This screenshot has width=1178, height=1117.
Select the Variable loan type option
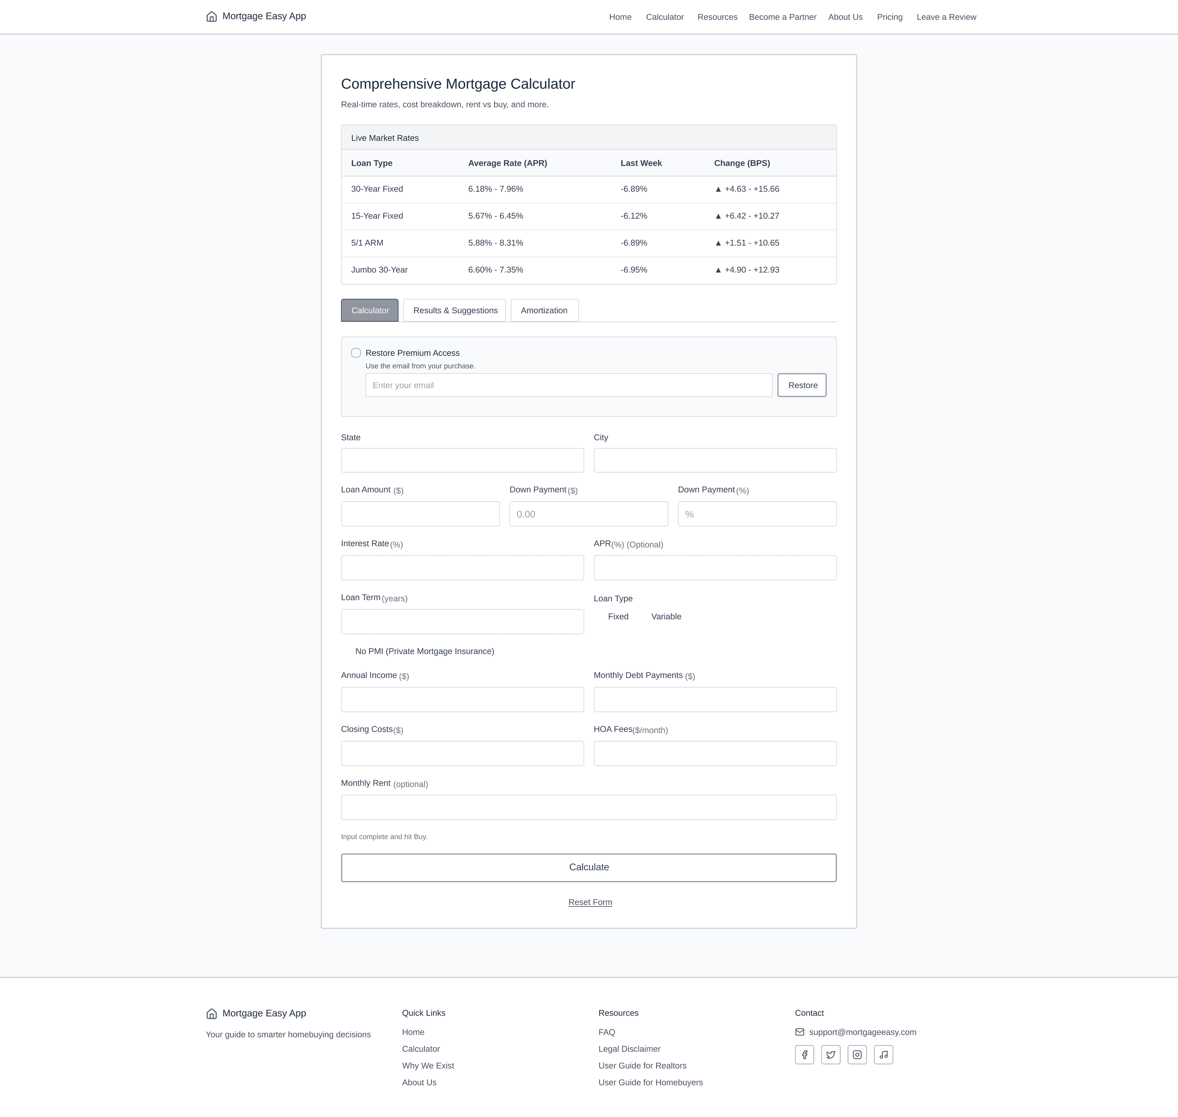click(665, 616)
